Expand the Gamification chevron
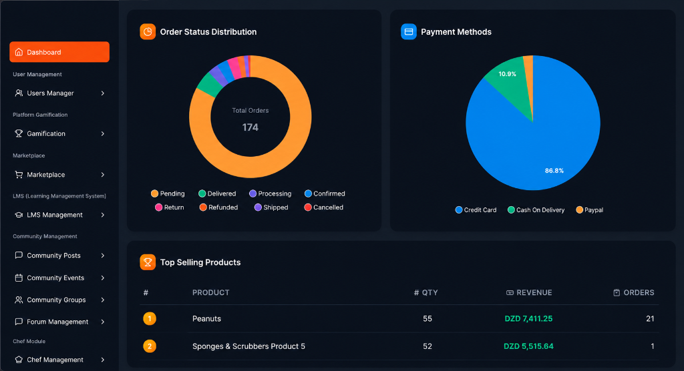 click(102, 133)
